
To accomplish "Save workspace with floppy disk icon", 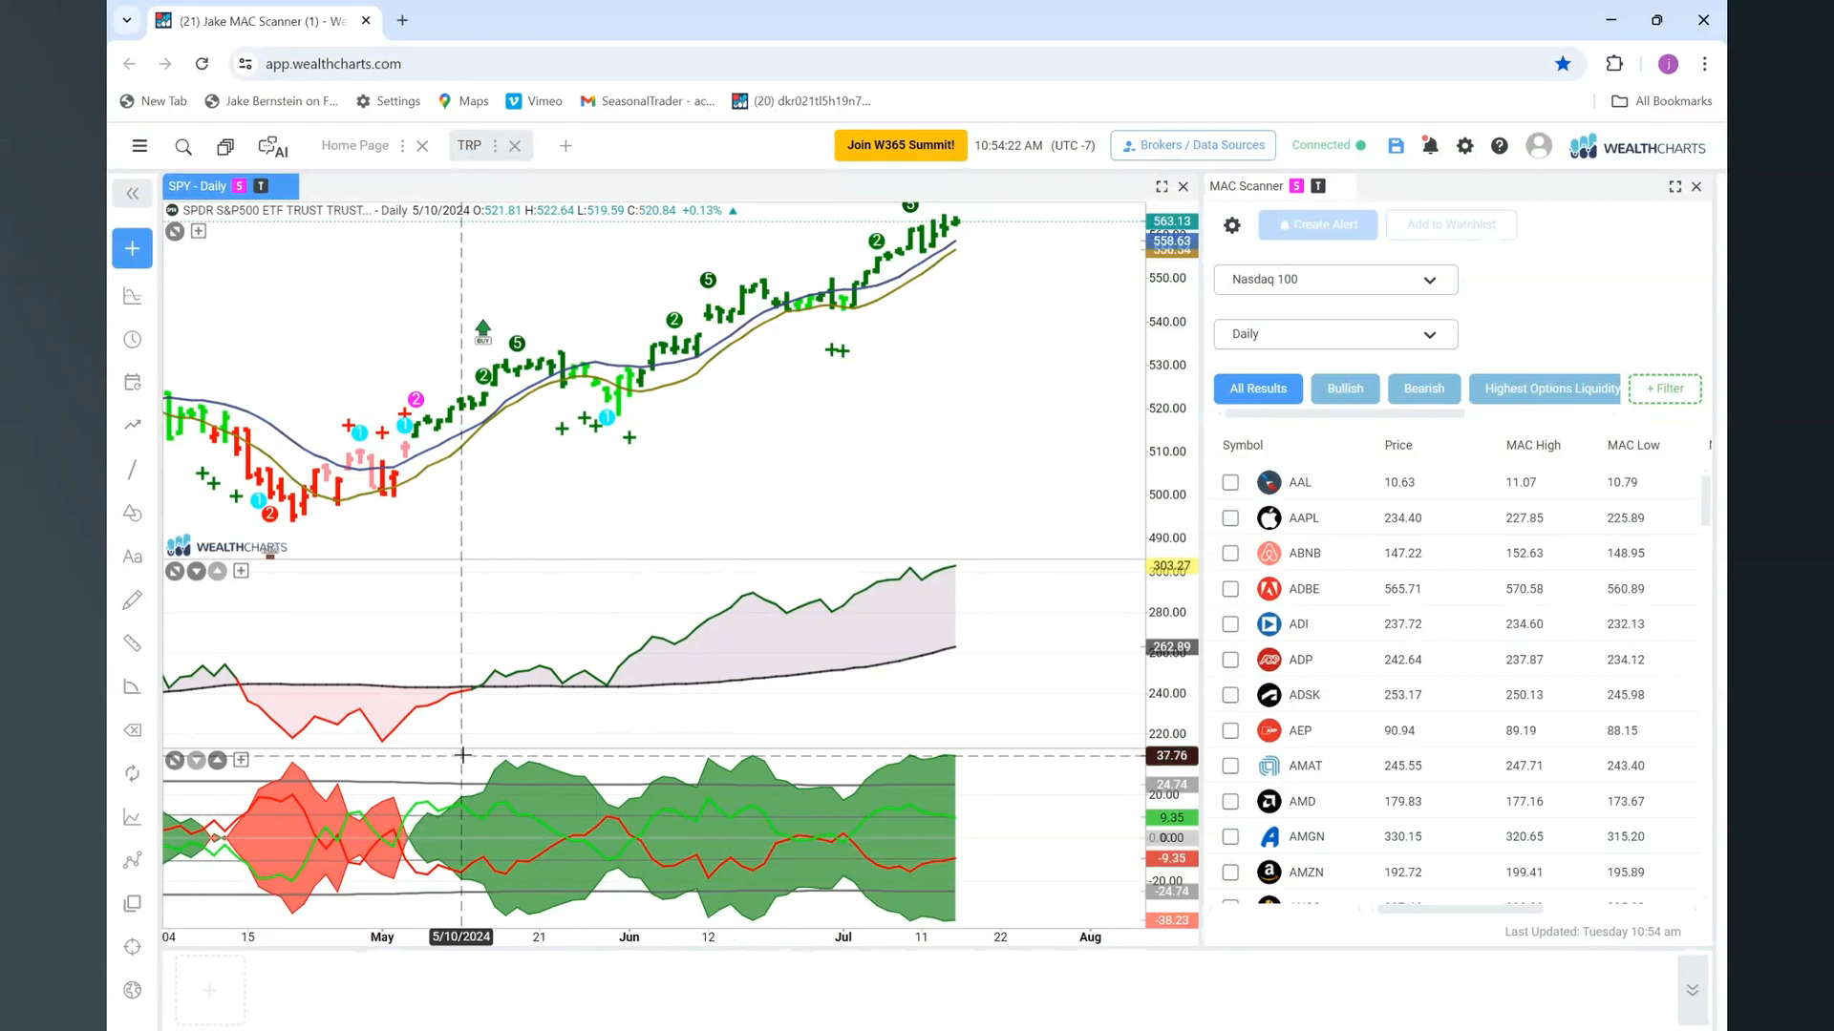I will pyautogui.click(x=1396, y=146).
